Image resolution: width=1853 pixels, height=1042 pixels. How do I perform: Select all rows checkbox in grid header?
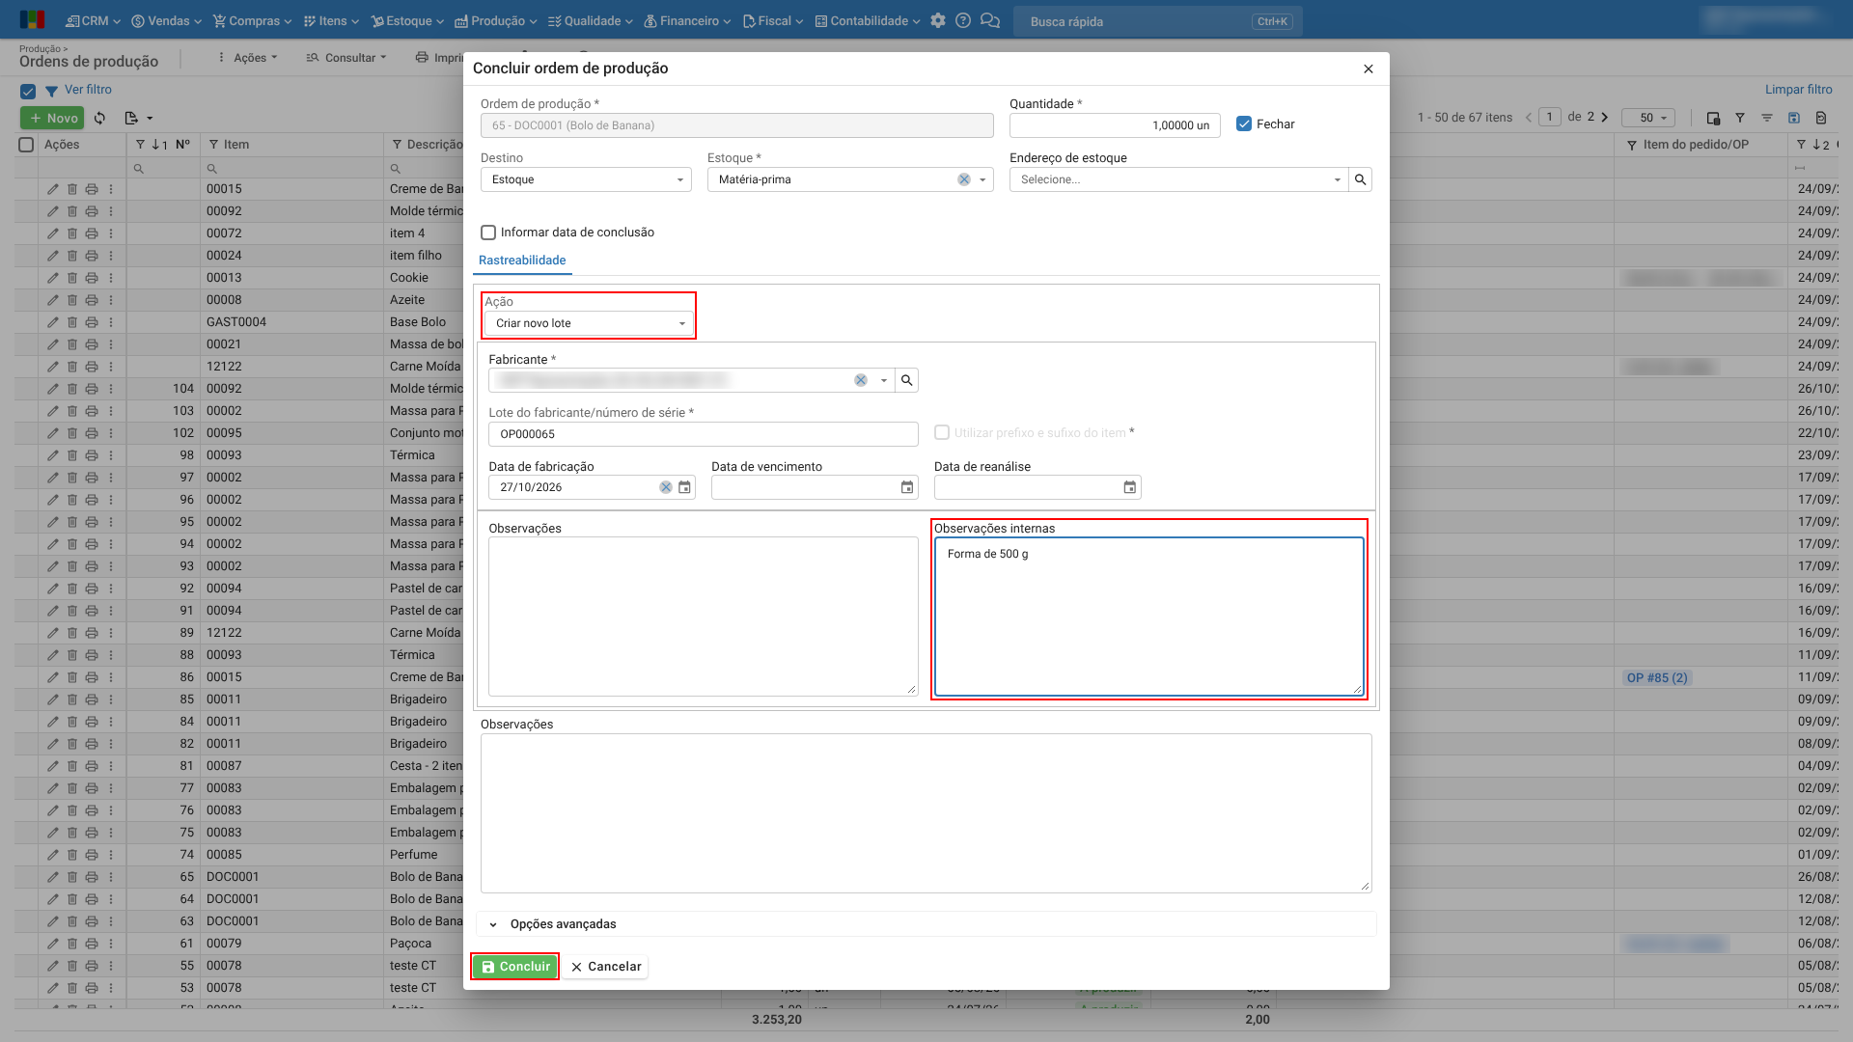coord(27,145)
